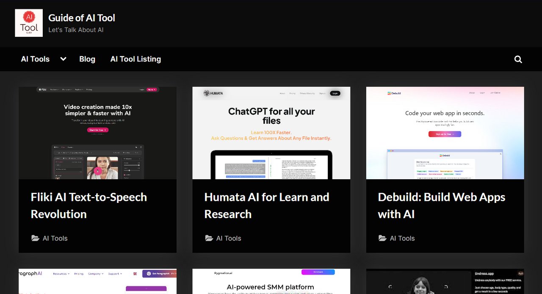The height and width of the screenshot is (294, 542).
Task: Click folder icon under Debuild card
Action: 382,238
